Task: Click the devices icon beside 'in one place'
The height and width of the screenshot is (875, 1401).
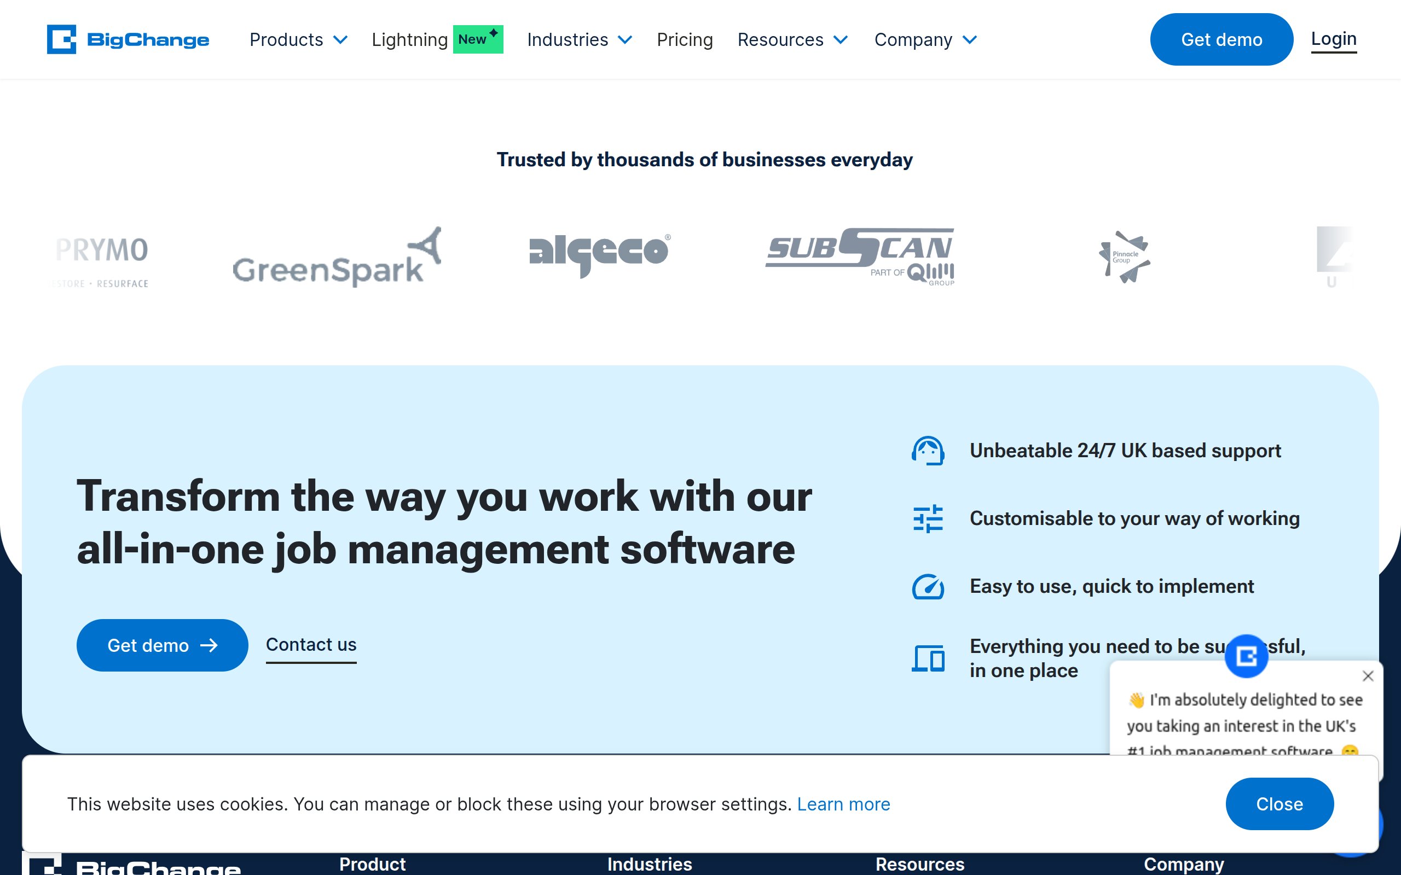Action: click(x=928, y=658)
